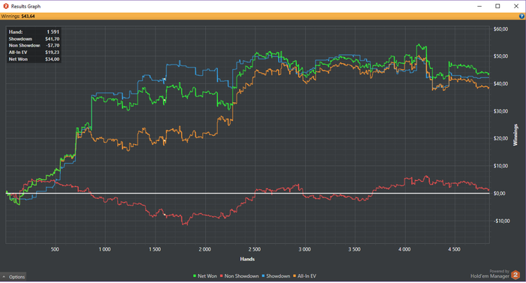
Task: Click the 1 000 hands axis label
Action: [x=104, y=249]
